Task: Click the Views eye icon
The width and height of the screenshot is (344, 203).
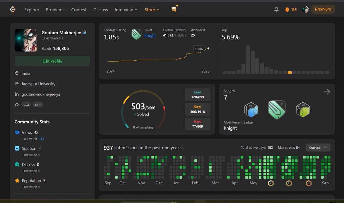Action: [x=17, y=132]
